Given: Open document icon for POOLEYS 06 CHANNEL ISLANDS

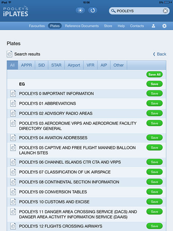Looking at the screenshot, I should tap(13, 162).
